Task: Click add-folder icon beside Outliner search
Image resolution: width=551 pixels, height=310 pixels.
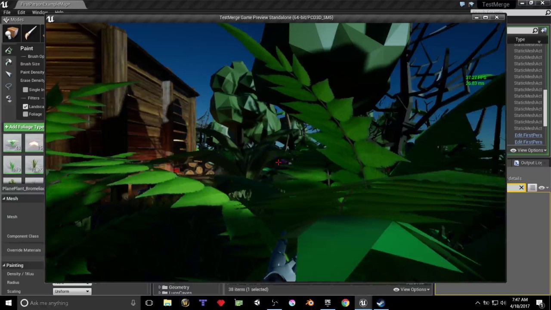Action: (543, 31)
